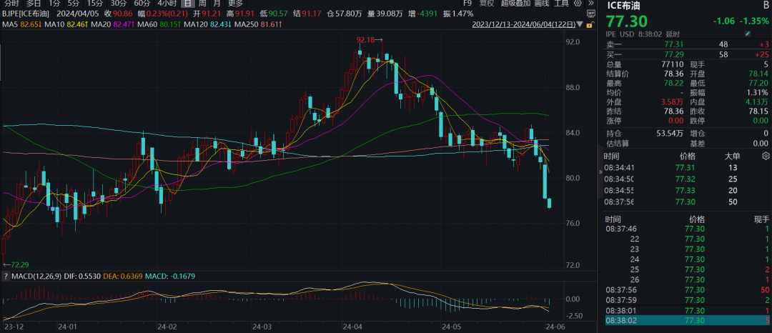Open the F9 info button
Screen dimensions: 772x333
click(467, 3)
